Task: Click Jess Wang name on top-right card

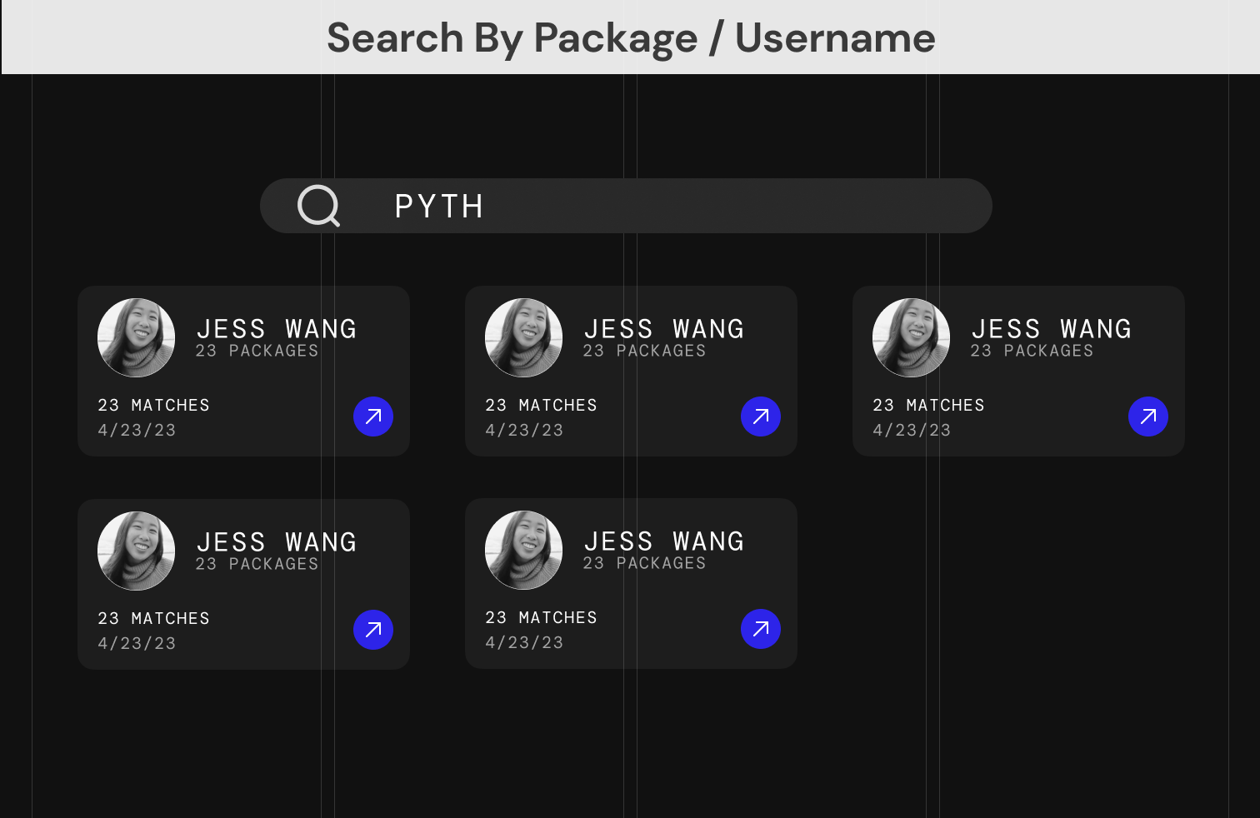Action: coord(1052,329)
